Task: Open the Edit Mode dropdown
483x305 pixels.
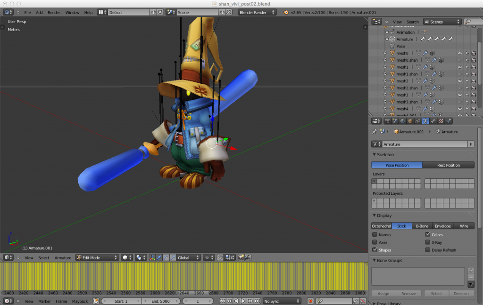Action: (97, 257)
